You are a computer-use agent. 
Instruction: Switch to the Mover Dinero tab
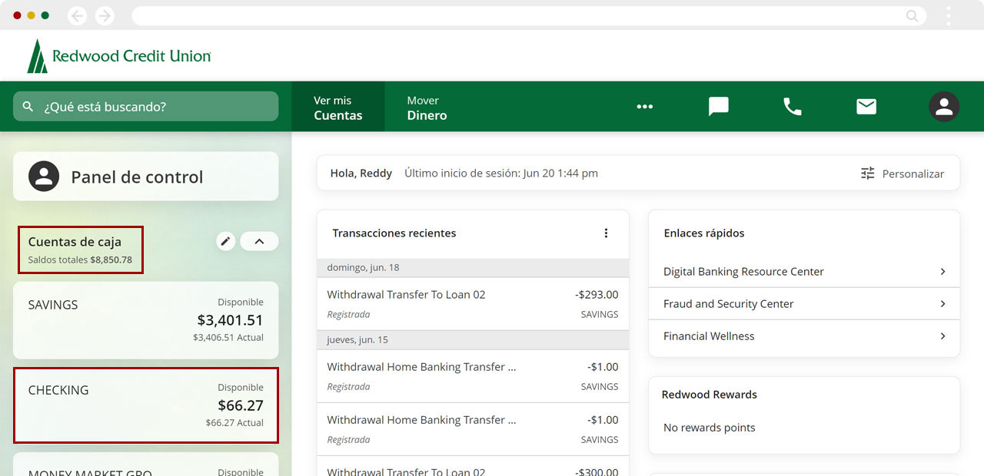(x=427, y=107)
